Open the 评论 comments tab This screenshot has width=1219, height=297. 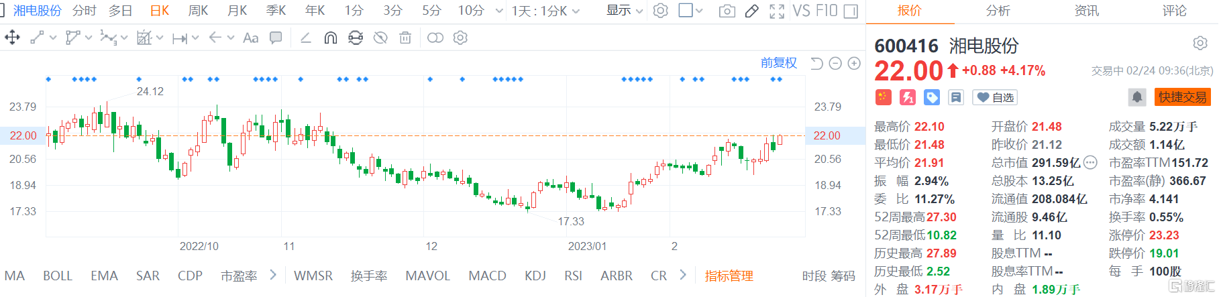pyautogui.click(x=1174, y=11)
